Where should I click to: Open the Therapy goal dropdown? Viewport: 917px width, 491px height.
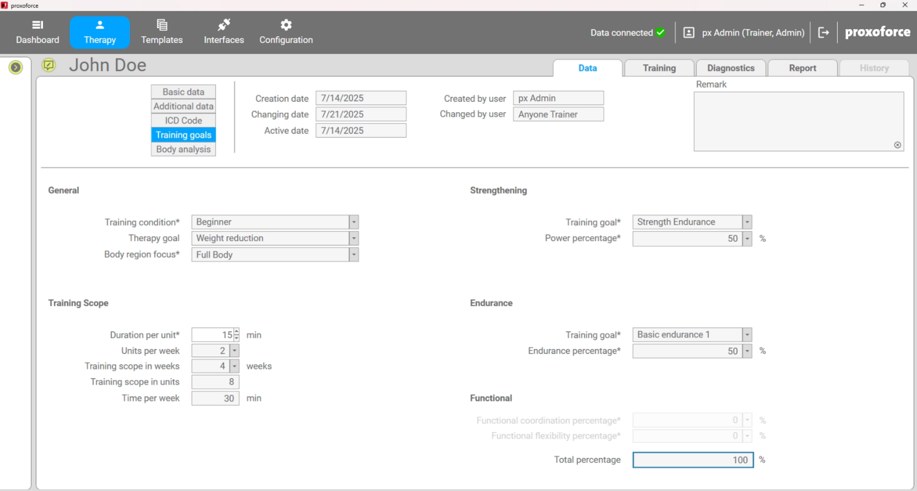354,238
